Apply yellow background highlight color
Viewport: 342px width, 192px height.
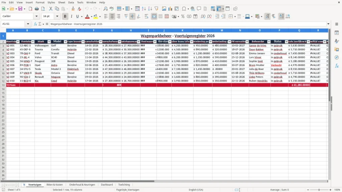pyautogui.click(x=96, y=16)
